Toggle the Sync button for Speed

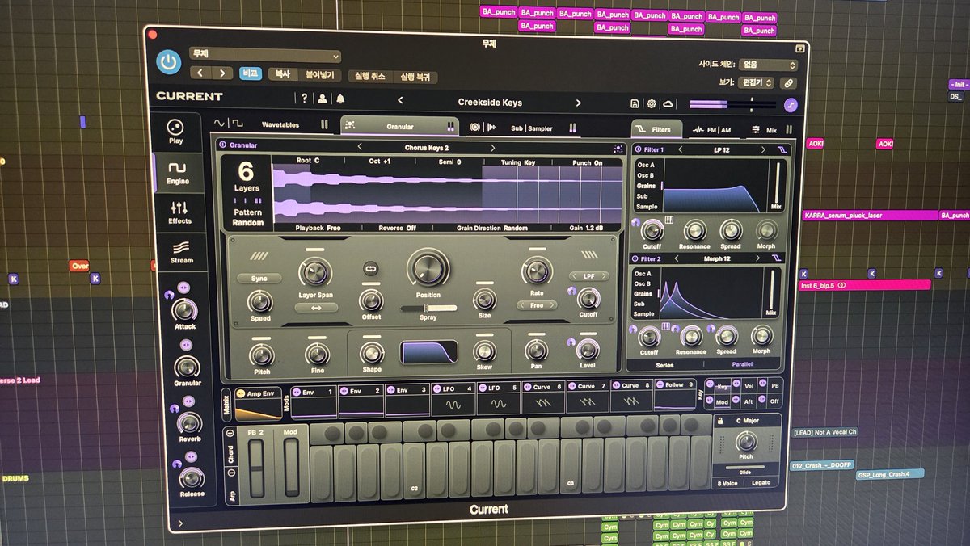(x=259, y=278)
